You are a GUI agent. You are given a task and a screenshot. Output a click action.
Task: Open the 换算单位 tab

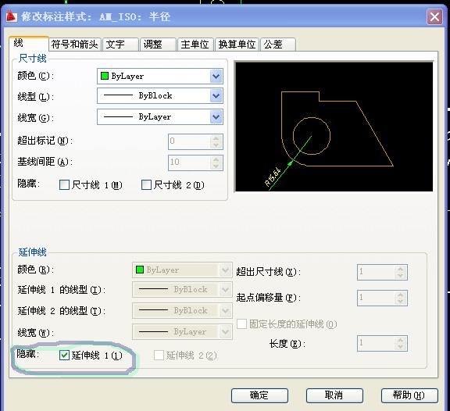(237, 45)
